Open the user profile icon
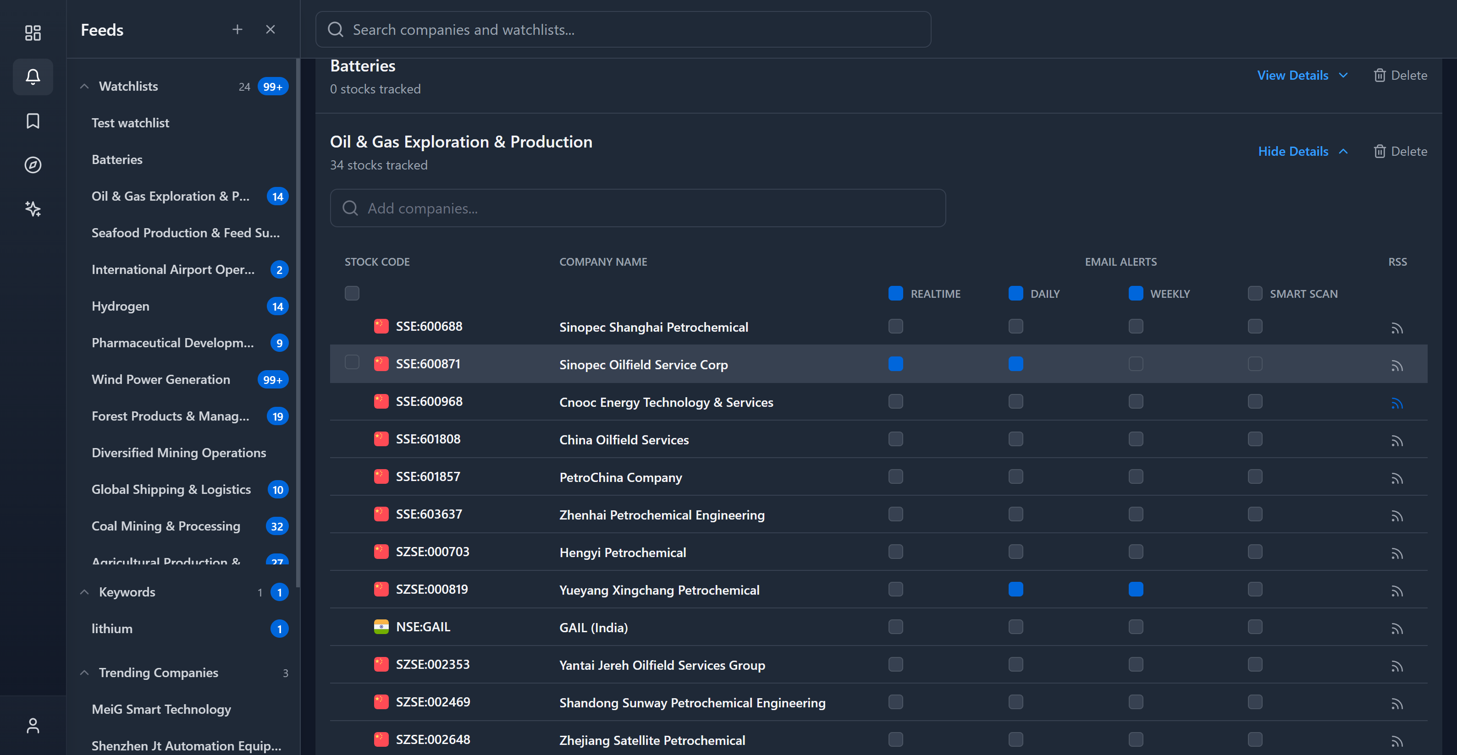 pyautogui.click(x=32, y=726)
